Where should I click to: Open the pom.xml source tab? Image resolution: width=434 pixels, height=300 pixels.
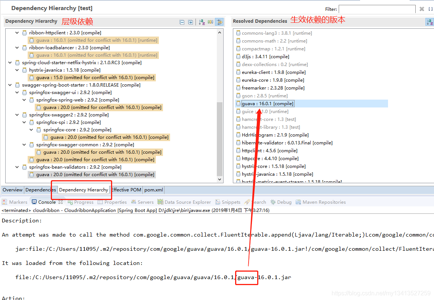(x=154, y=190)
